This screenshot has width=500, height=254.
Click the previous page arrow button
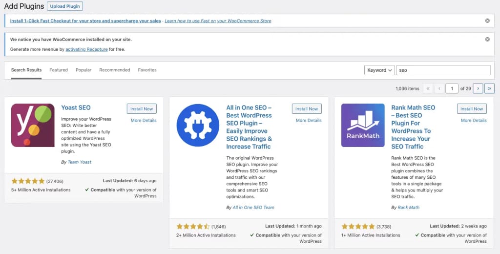coord(439,88)
